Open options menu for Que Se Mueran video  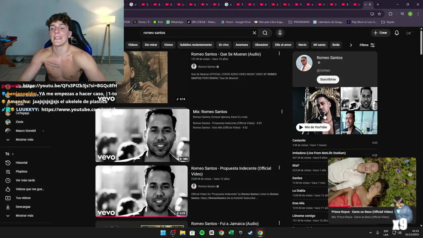pos(279,54)
